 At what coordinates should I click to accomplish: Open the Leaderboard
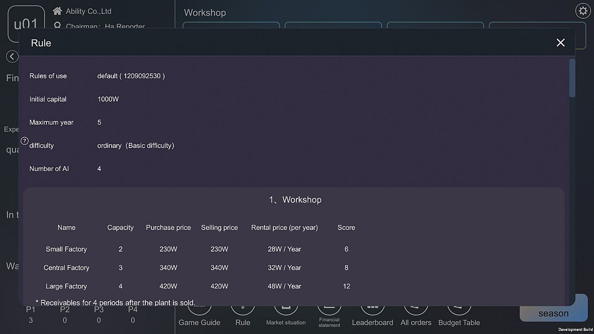click(x=372, y=322)
